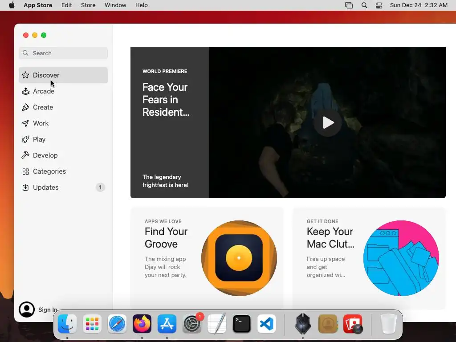456x342 pixels.
Task: Go to the Play section
Action: (63, 139)
